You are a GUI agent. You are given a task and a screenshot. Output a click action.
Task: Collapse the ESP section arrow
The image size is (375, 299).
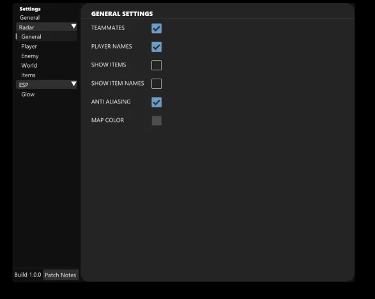pyautogui.click(x=73, y=84)
